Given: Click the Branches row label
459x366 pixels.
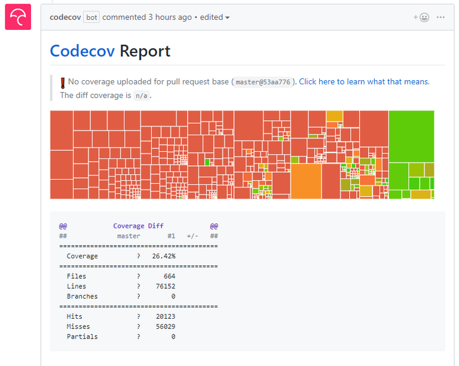Looking at the screenshot, I should click(82, 296).
